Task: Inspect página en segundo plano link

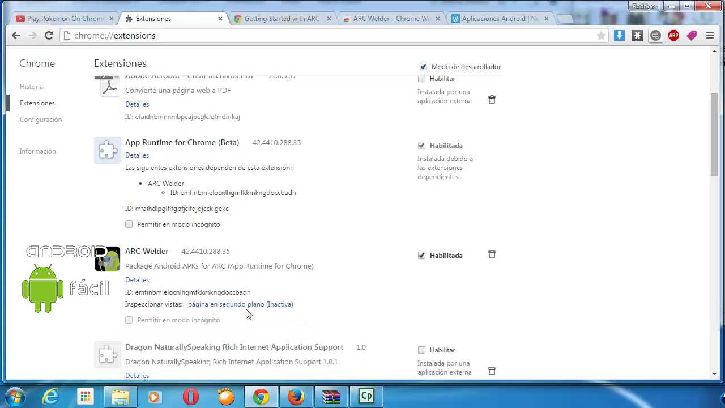Action: [x=240, y=304]
